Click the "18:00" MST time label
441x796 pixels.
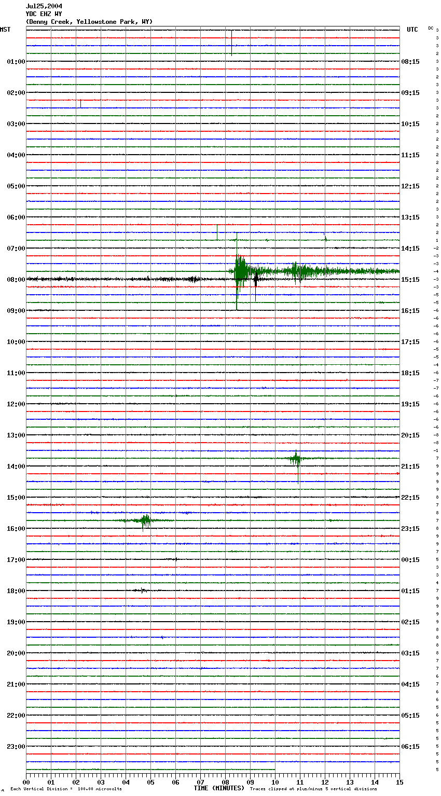pyautogui.click(x=16, y=591)
